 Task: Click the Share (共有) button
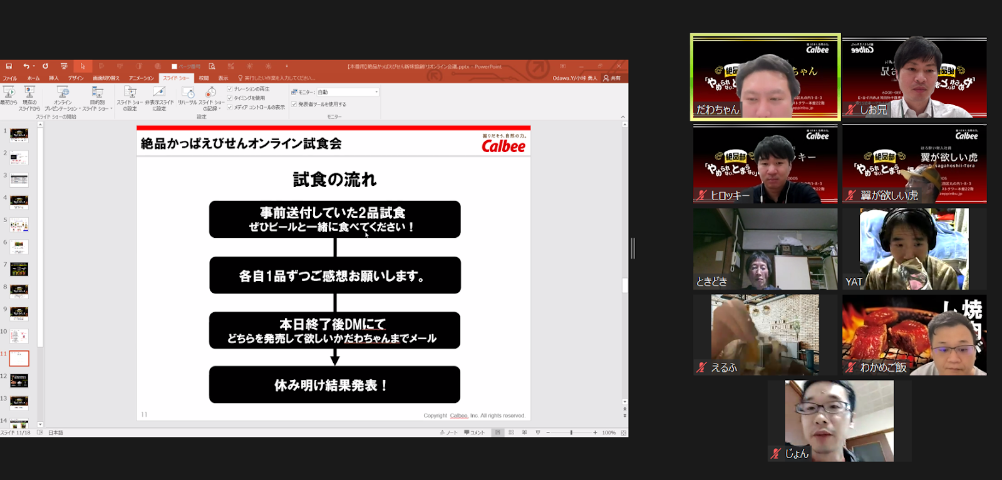tap(612, 78)
